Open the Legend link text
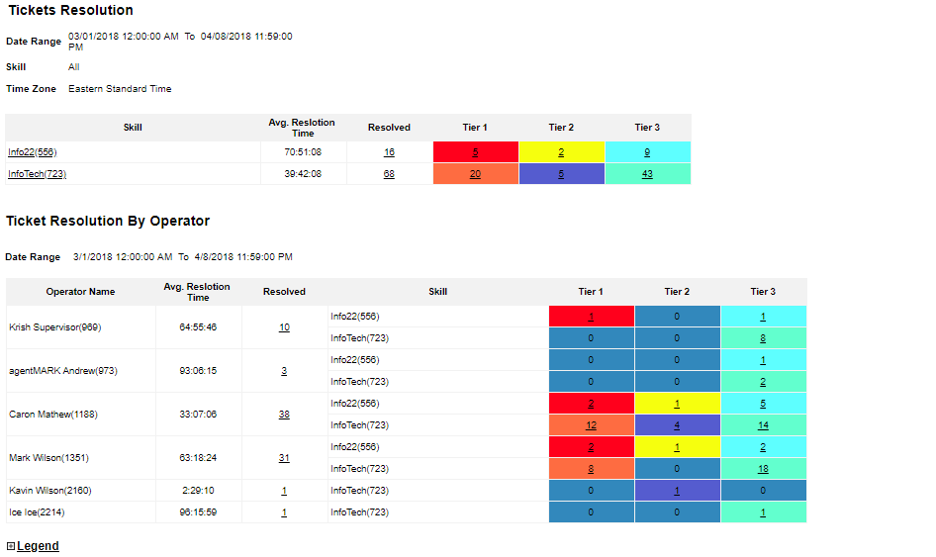Image resolution: width=936 pixels, height=557 pixels. click(x=38, y=546)
